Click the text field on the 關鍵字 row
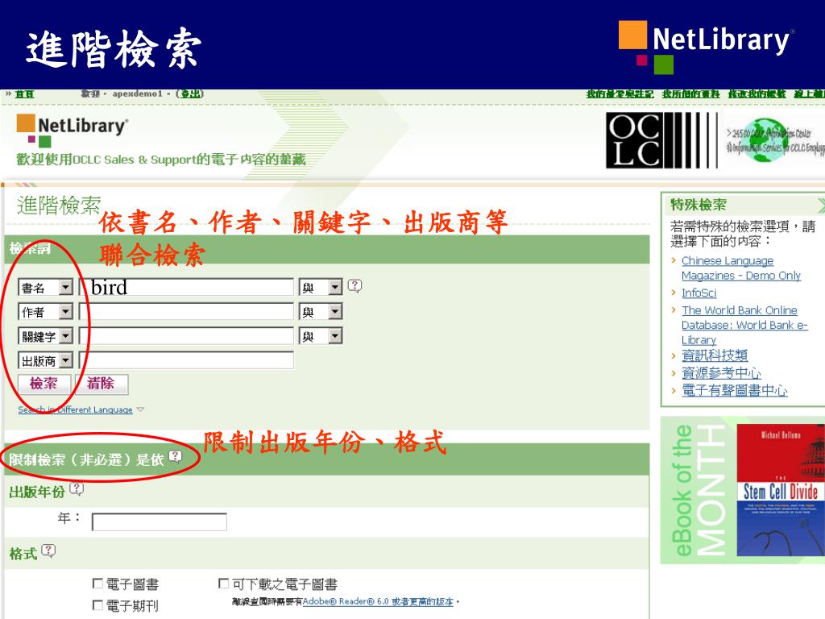 coord(186,336)
